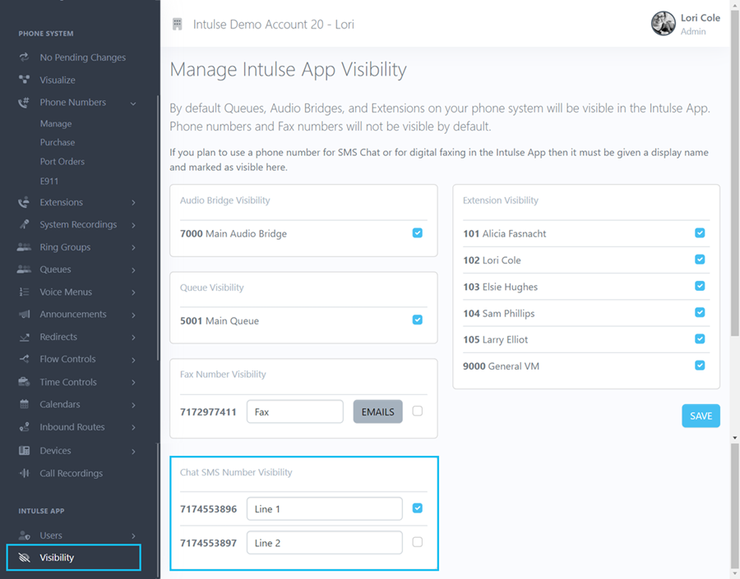The height and width of the screenshot is (579, 740).
Task: Click the SAVE button
Action: point(700,416)
